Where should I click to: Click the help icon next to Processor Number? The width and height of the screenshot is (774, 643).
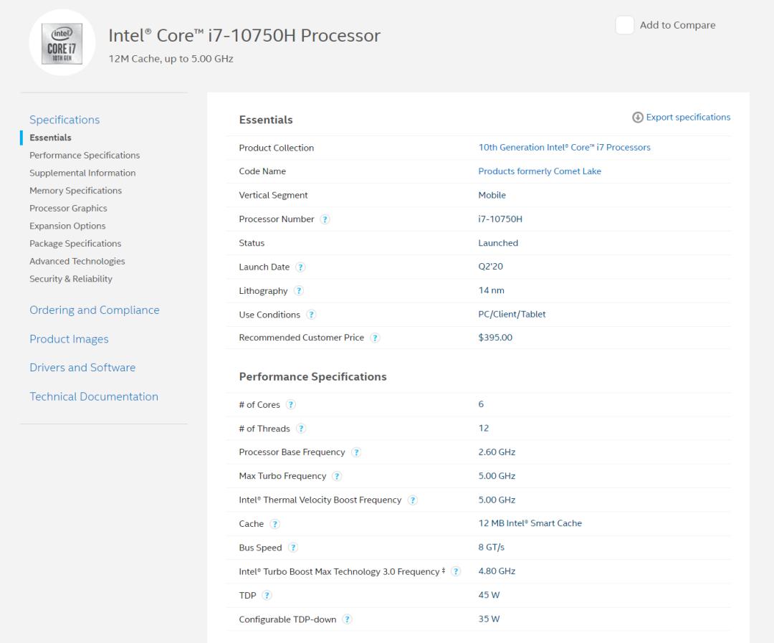pos(325,219)
